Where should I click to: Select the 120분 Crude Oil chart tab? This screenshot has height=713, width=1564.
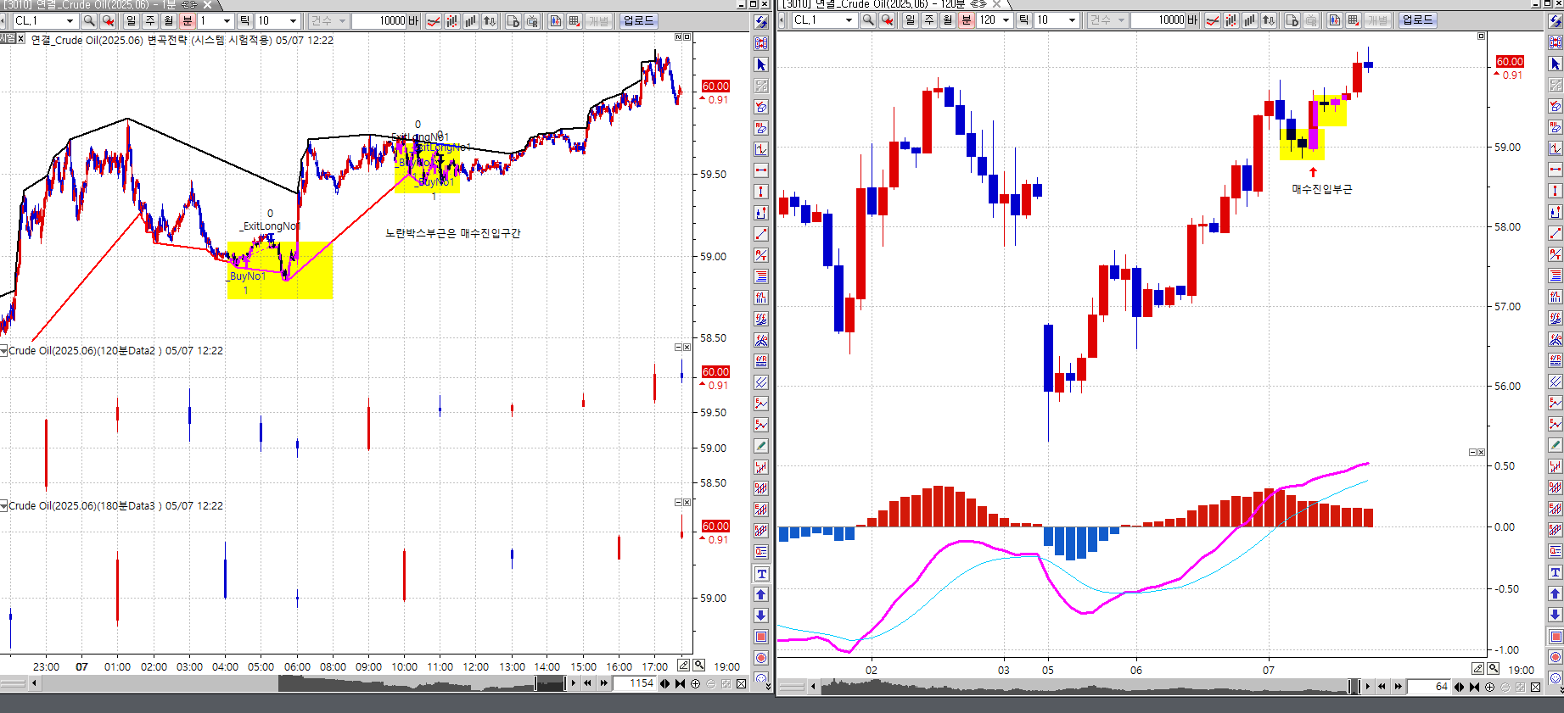pos(883,4)
